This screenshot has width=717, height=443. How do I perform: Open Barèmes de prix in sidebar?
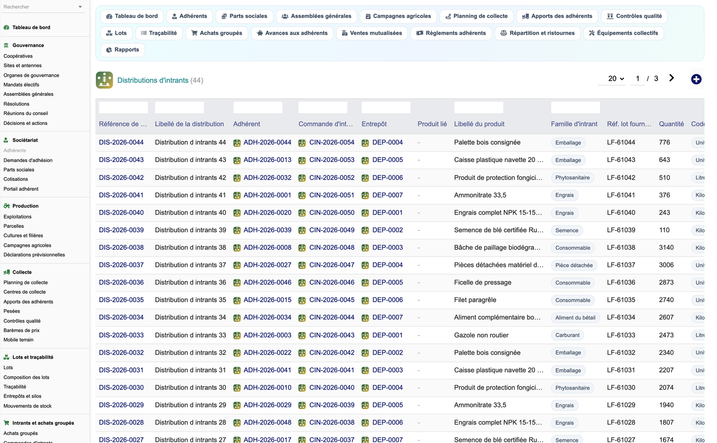click(21, 331)
